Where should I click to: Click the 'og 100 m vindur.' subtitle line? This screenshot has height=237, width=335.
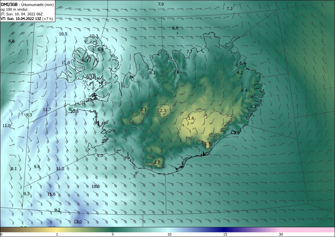coord(14,10)
